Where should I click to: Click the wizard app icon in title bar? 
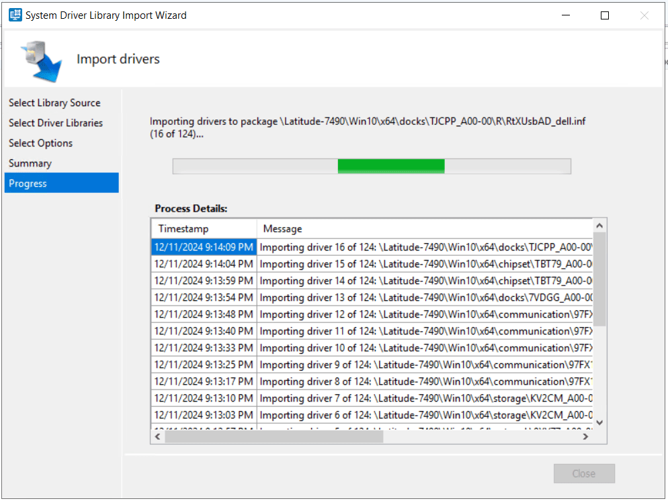(14, 15)
